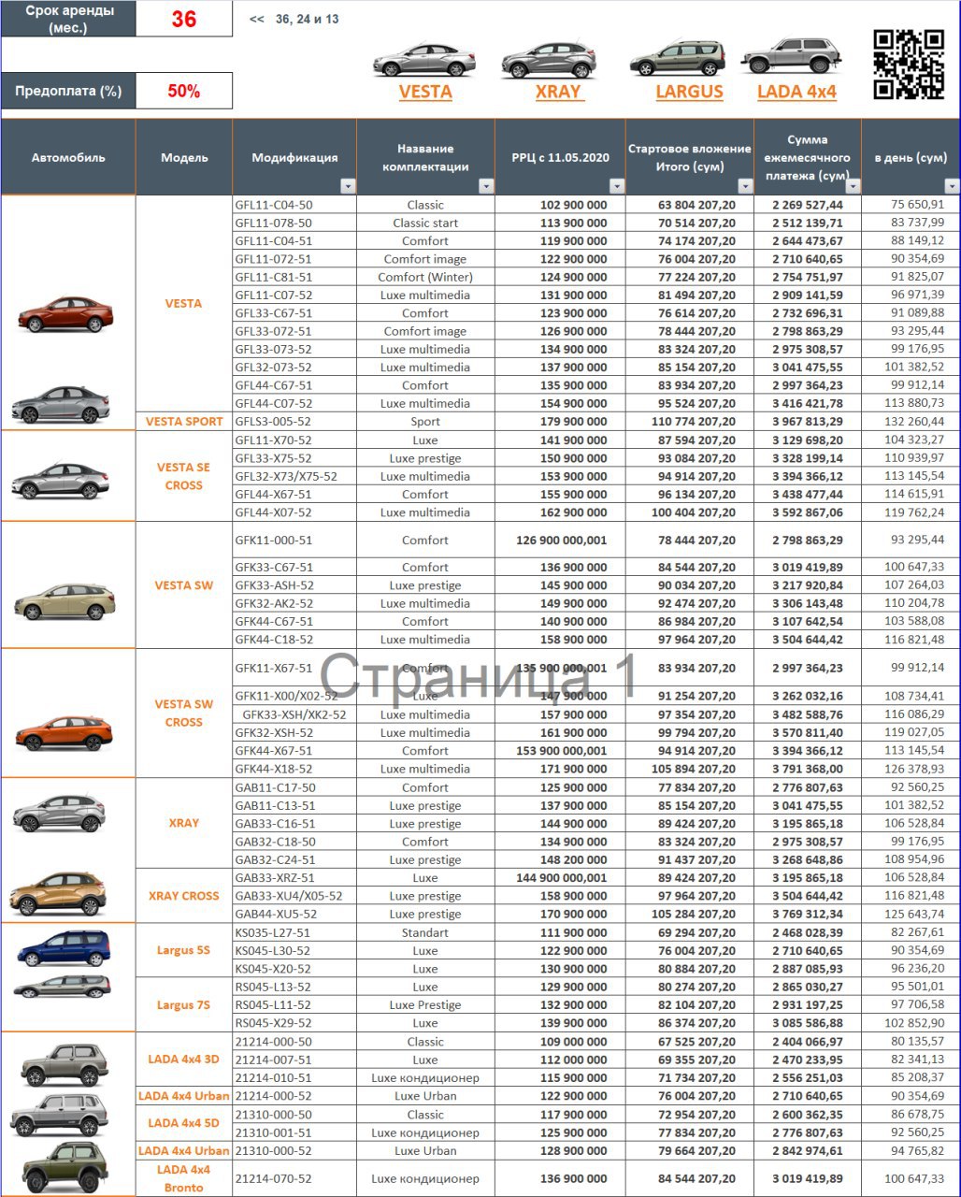Select daily amount 126 378,93
This screenshot has width=961, height=1197.
[911, 769]
